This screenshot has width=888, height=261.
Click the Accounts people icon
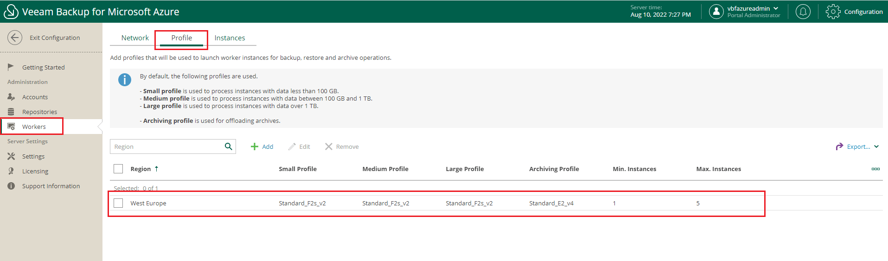click(x=11, y=97)
